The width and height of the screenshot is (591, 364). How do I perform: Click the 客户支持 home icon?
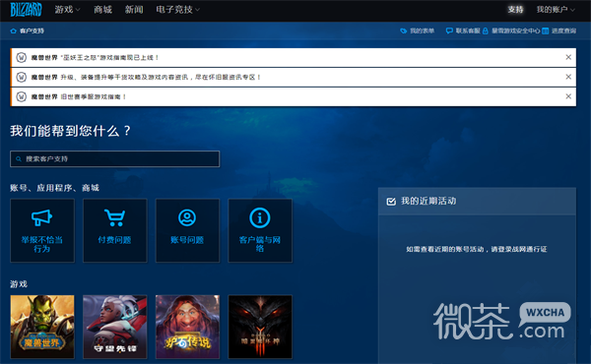(x=13, y=30)
